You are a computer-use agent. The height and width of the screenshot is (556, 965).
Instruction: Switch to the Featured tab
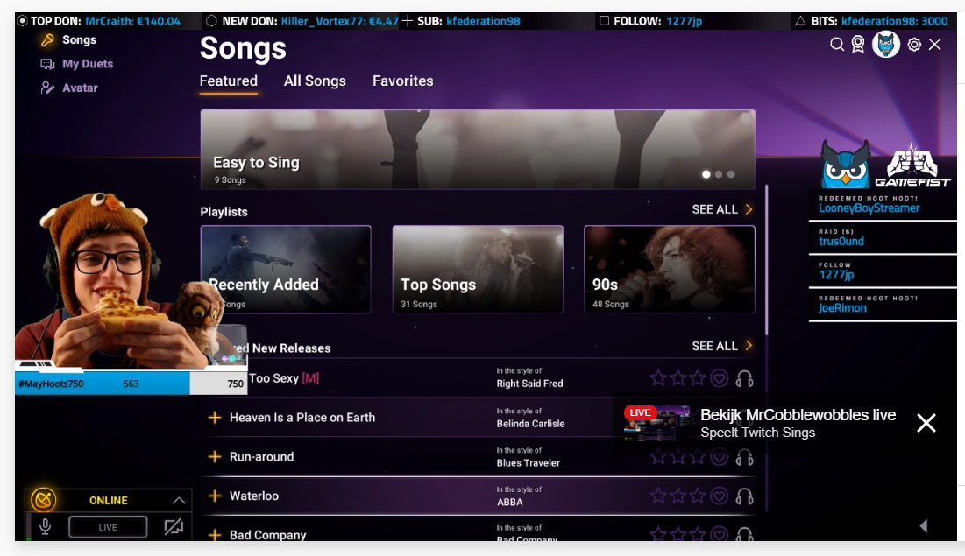(x=229, y=81)
